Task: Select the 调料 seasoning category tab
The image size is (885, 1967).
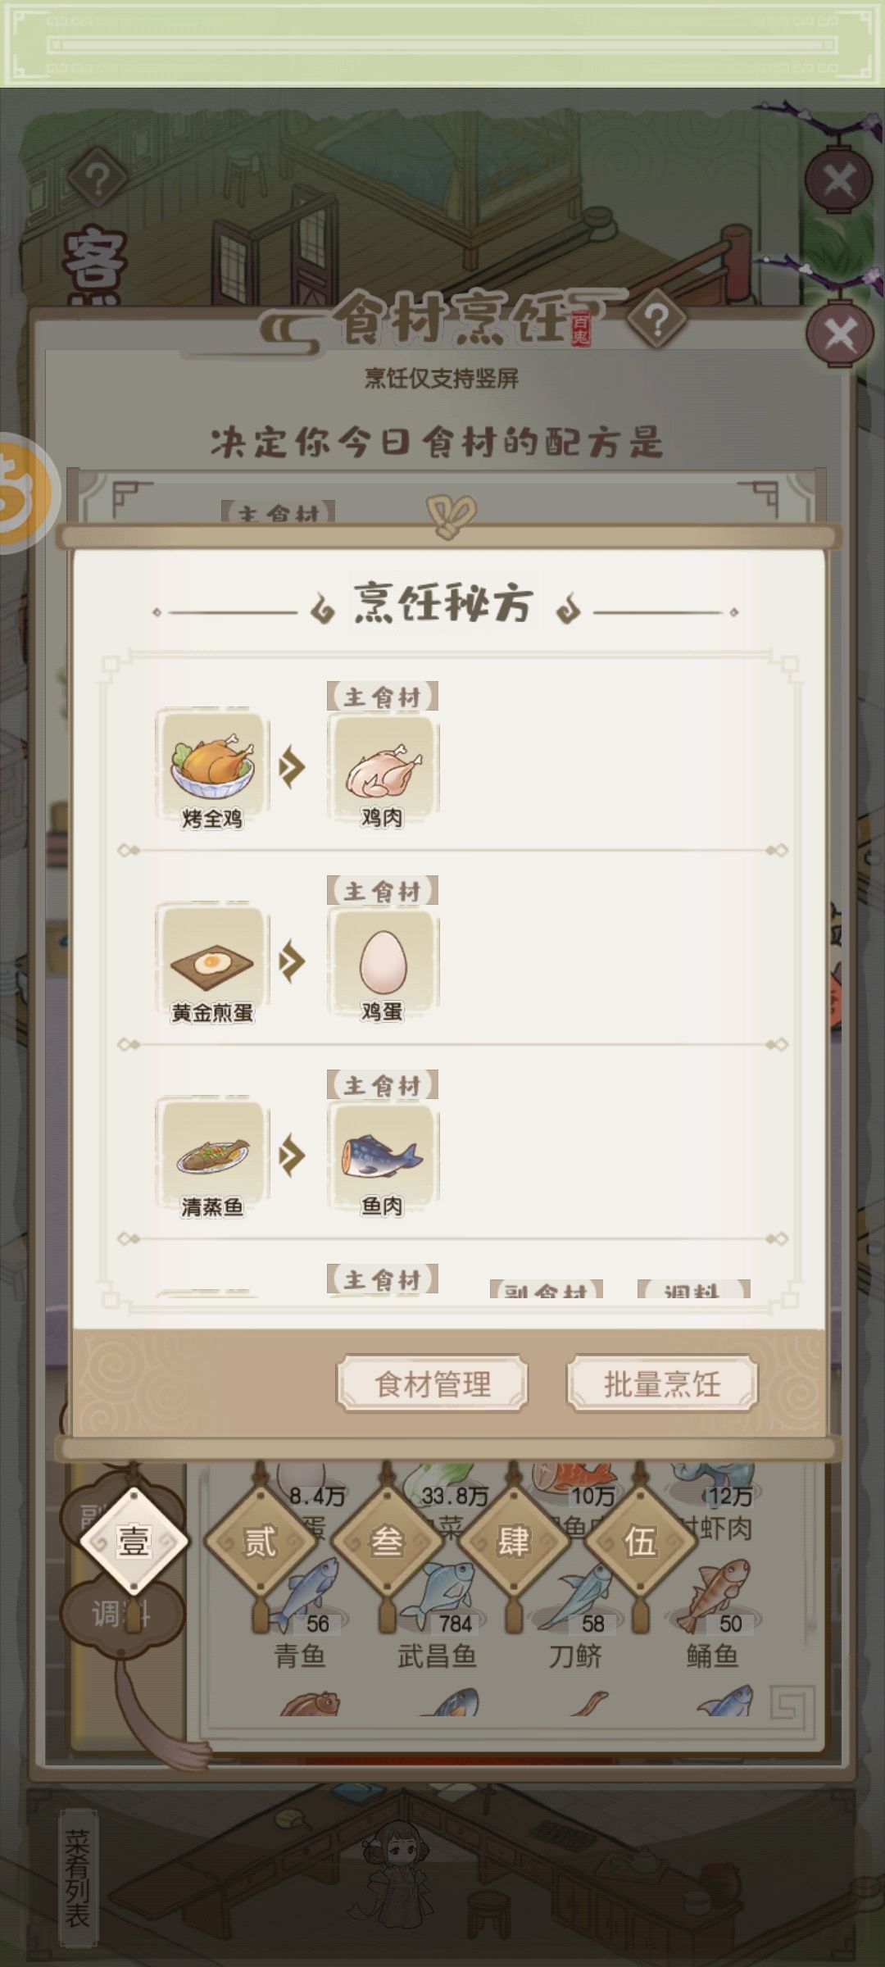Action: 120,1614
